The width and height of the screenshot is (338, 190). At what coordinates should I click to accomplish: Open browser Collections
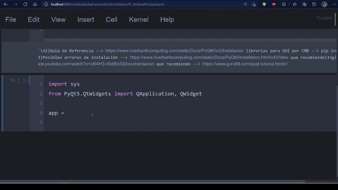pos(304,4)
